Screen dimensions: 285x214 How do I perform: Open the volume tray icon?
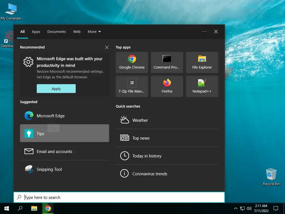[249, 208]
